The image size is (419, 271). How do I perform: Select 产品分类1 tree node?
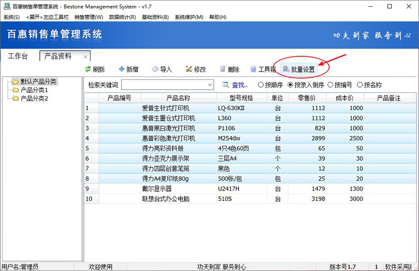coord(34,90)
